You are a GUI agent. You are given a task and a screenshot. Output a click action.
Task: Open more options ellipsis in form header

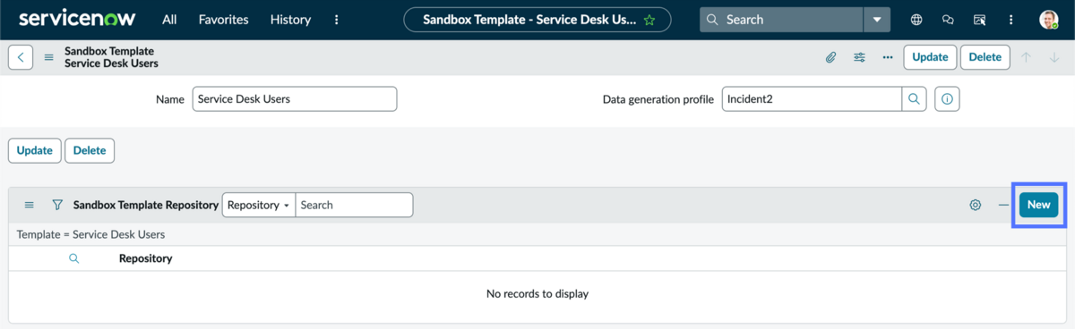(x=888, y=57)
